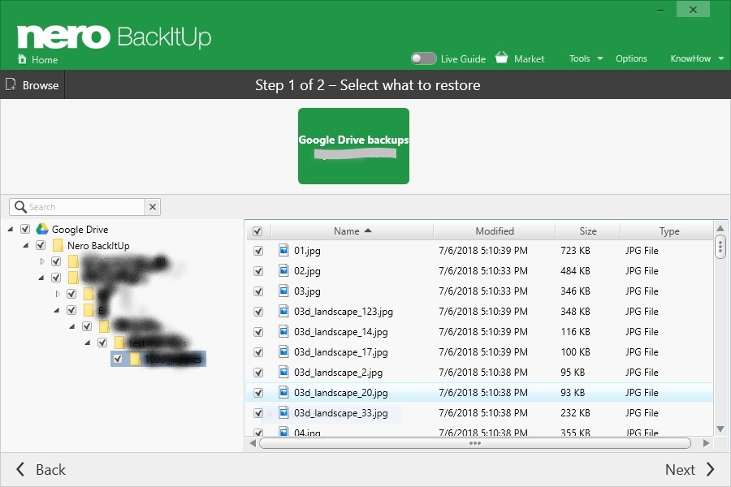Click the horizontal scrollbar of file list
The height and width of the screenshot is (487, 731).
(474, 443)
